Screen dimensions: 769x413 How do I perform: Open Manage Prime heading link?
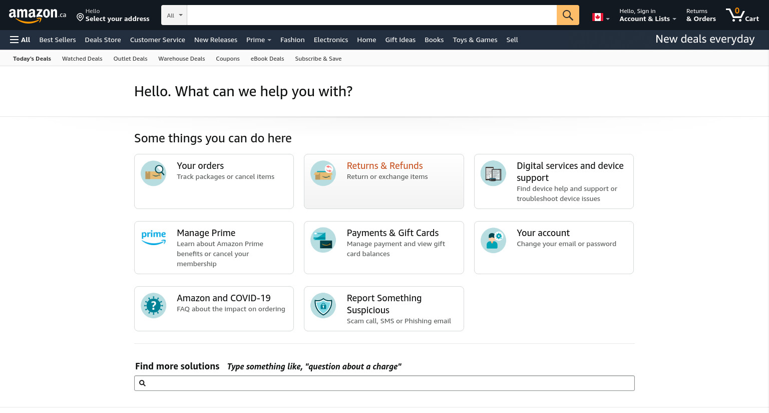206,233
